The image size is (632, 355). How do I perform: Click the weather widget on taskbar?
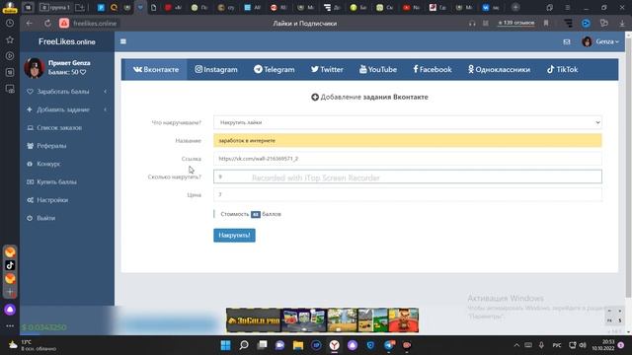coord(33,345)
